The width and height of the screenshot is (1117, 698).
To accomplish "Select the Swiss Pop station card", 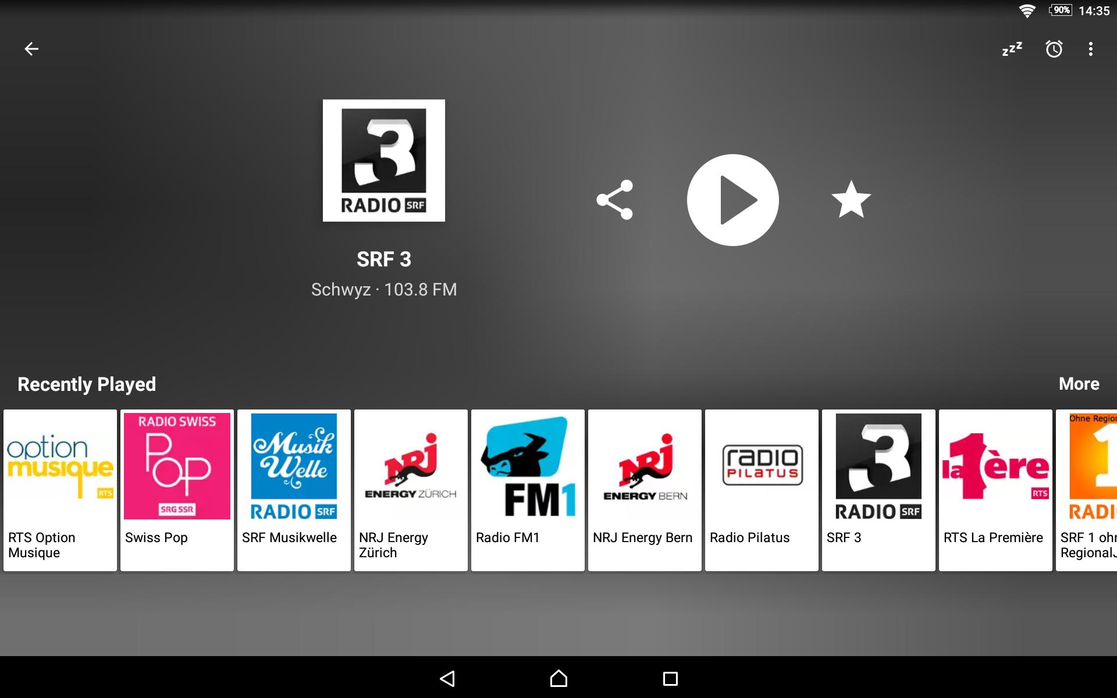I will click(177, 490).
